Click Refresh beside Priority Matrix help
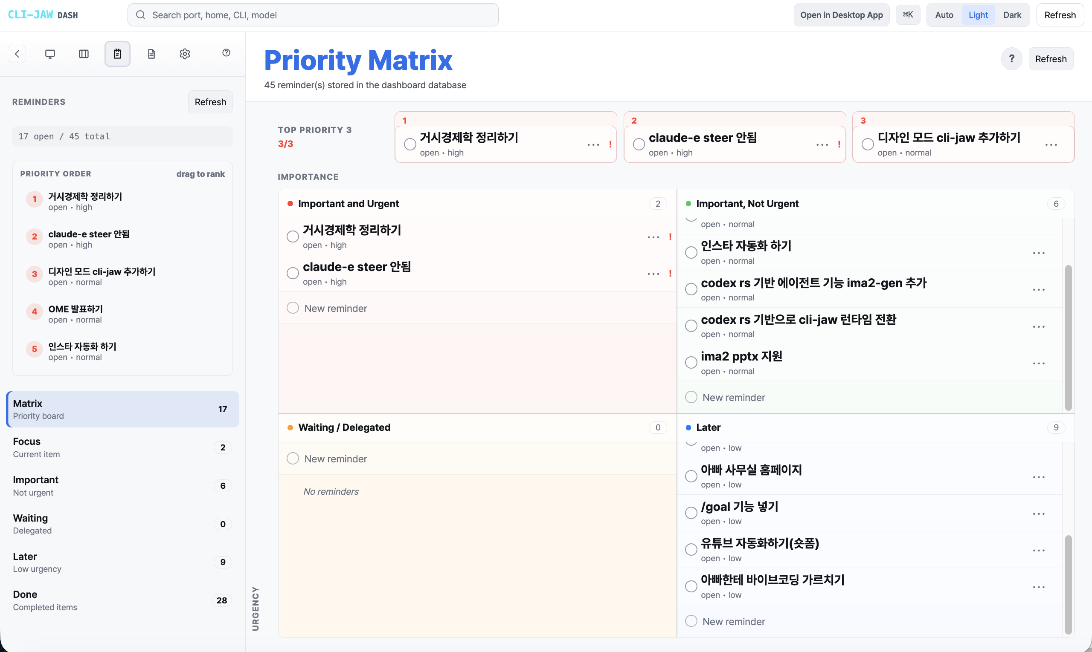Image resolution: width=1092 pixels, height=652 pixels. [x=1051, y=59]
